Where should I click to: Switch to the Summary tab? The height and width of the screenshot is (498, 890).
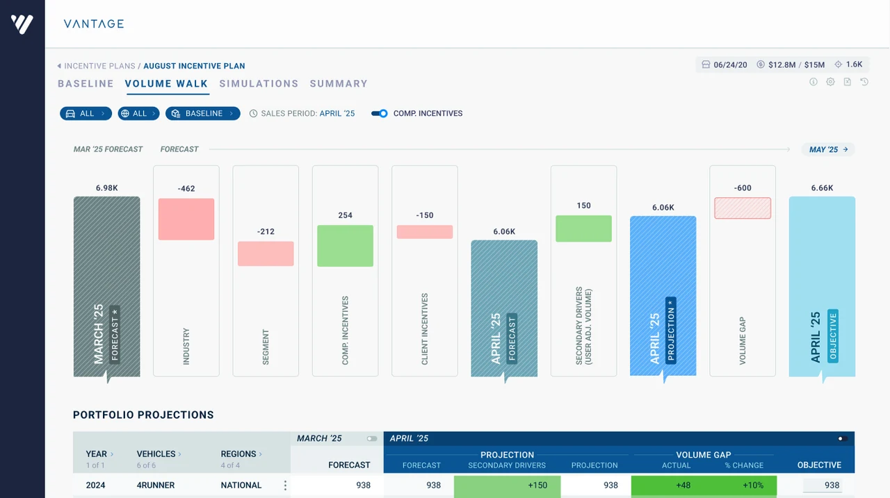coord(339,83)
